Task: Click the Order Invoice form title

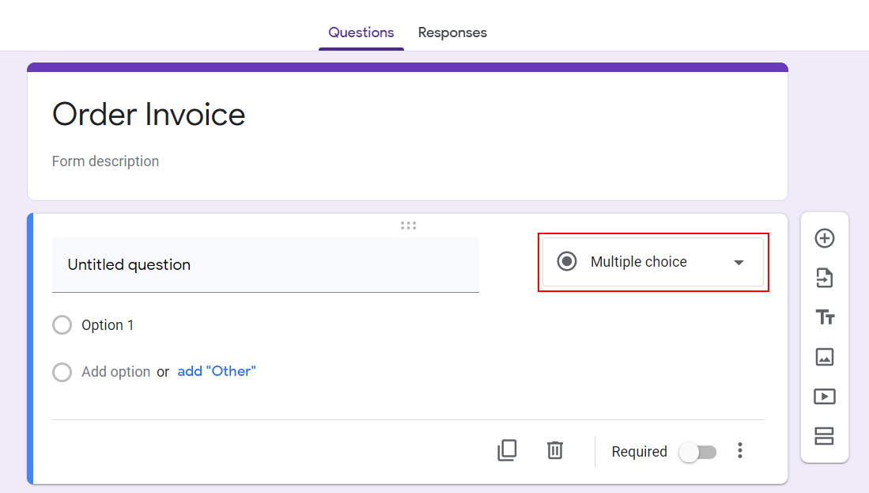Action: [x=149, y=115]
